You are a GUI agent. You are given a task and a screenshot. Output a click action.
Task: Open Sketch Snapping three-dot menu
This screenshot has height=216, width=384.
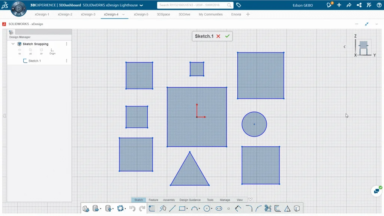(66, 44)
